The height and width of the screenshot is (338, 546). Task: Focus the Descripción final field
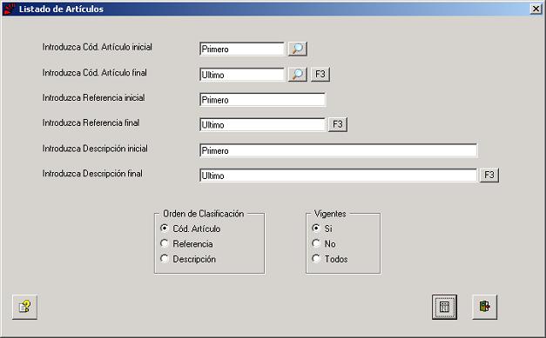tap(339, 176)
